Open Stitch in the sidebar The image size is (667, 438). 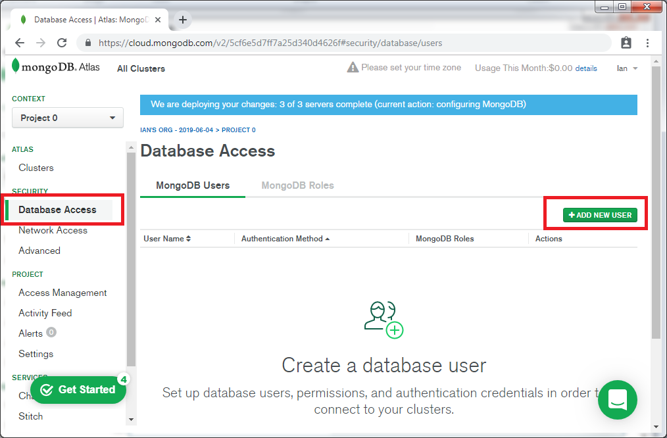pyautogui.click(x=31, y=416)
